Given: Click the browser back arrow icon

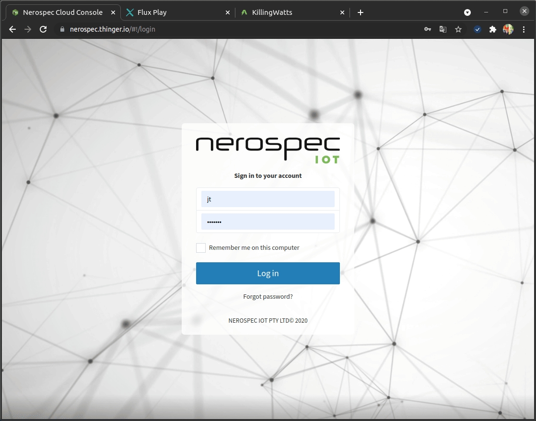Looking at the screenshot, I should 12,29.
